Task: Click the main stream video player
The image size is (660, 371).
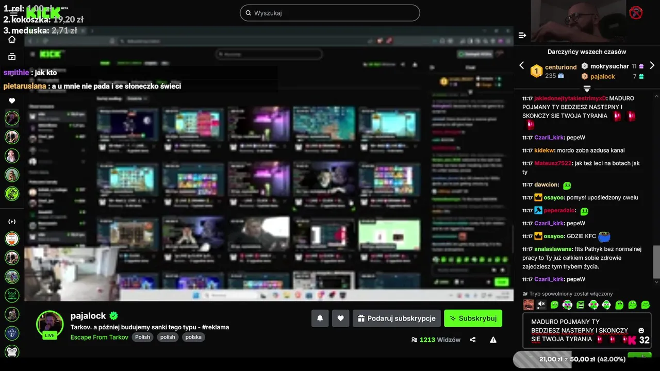Action: click(269, 163)
